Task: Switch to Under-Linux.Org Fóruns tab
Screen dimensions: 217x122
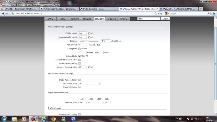Action: pyautogui.click(x=99, y=9)
